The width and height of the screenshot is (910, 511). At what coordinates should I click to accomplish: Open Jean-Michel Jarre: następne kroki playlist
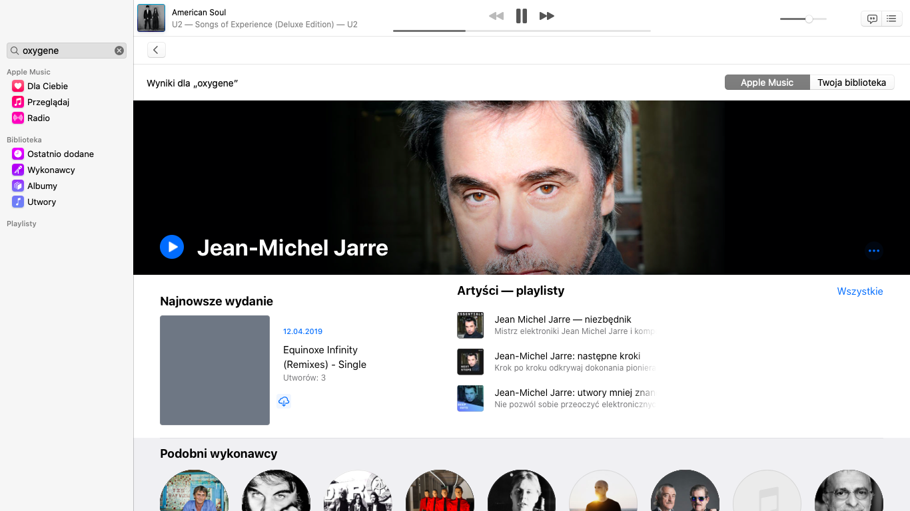[x=568, y=356]
